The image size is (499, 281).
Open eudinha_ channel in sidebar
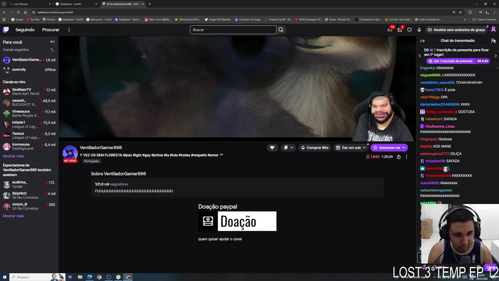[29, 185]
